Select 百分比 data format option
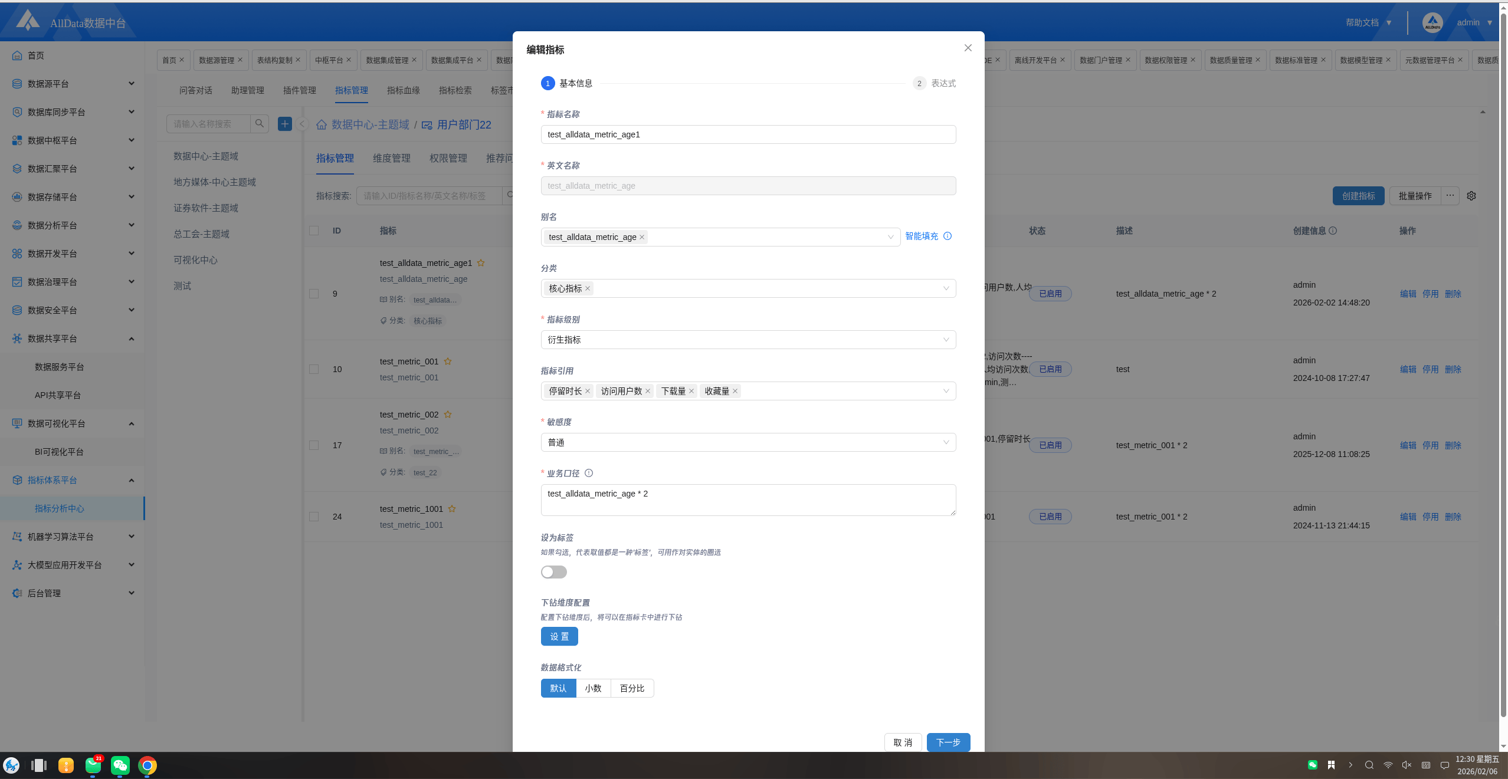Screen dimensions: 1508x779 click(632, 688)
